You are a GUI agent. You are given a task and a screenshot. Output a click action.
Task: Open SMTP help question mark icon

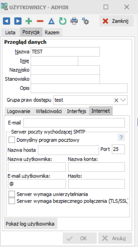click(x=121, y=137)
